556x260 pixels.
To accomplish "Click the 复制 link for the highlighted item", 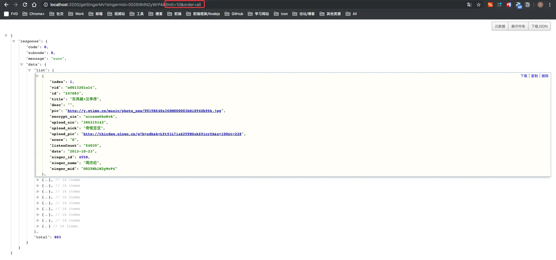I will (534, 76).
